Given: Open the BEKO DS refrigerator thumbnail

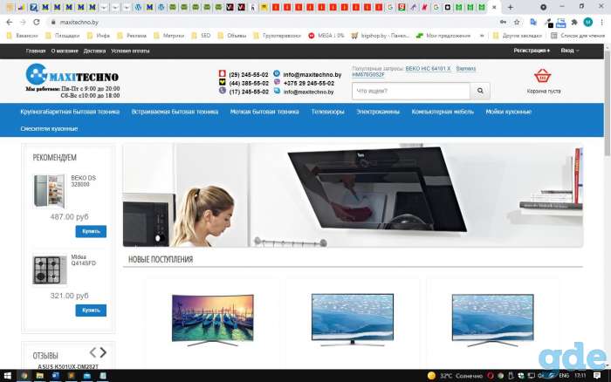Looking at the screenshot, I should (49, 191).
